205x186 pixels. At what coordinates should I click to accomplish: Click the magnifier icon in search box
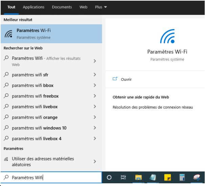click(6, 177)
